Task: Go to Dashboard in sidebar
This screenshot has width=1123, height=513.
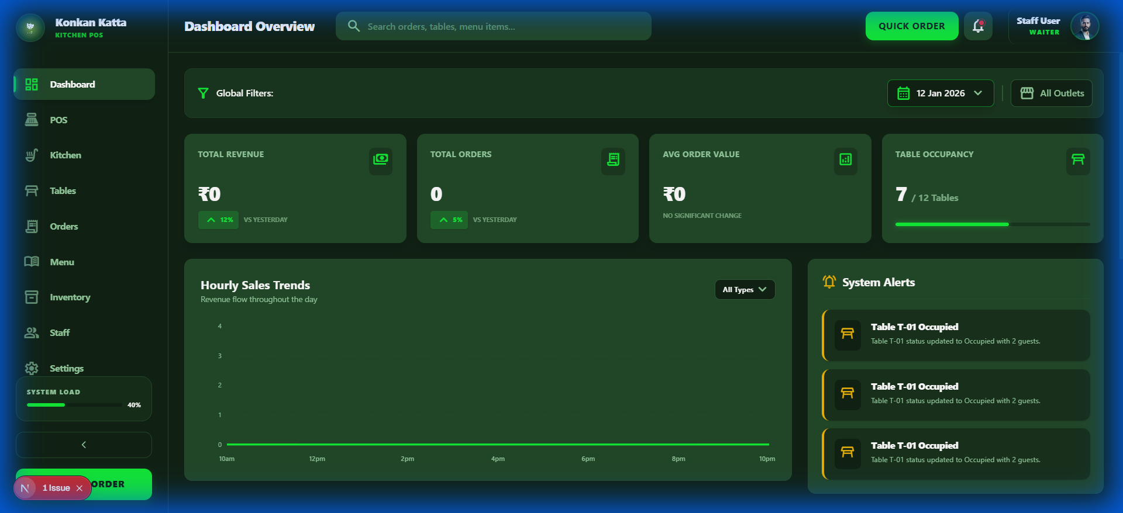Action: [84, 85]
